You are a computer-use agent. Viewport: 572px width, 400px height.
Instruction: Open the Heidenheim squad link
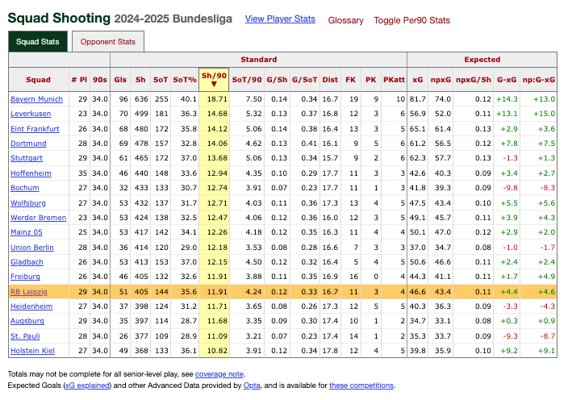(31, 306)
